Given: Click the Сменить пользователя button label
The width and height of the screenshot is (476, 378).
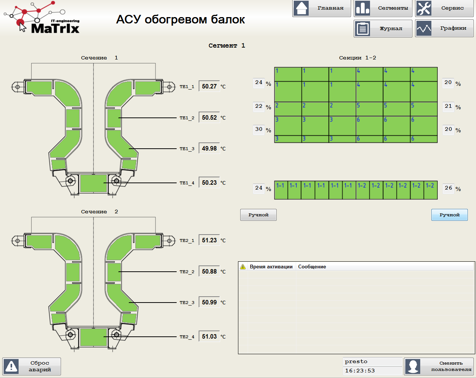Looking at the screenshot, I should [x=451, y=366].
